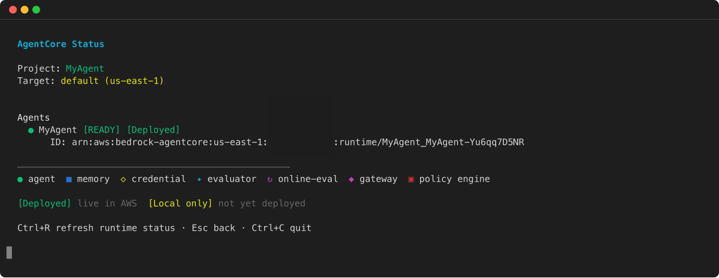719x278 pixels.
Task: Click the online-eval legend label
Action: click(x=308, y=179)
